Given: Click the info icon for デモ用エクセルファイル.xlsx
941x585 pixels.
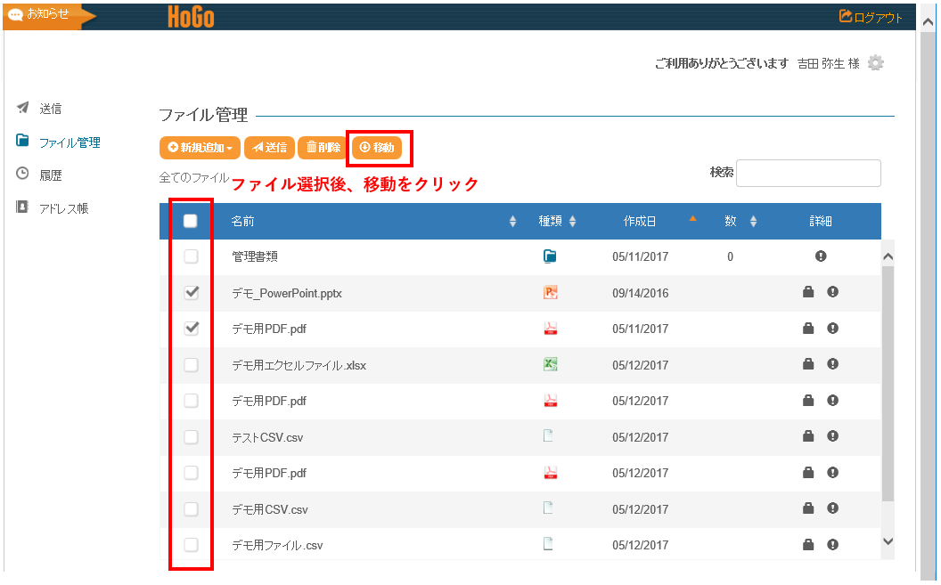Looking at the screenshot, I should tap(832, 364).
